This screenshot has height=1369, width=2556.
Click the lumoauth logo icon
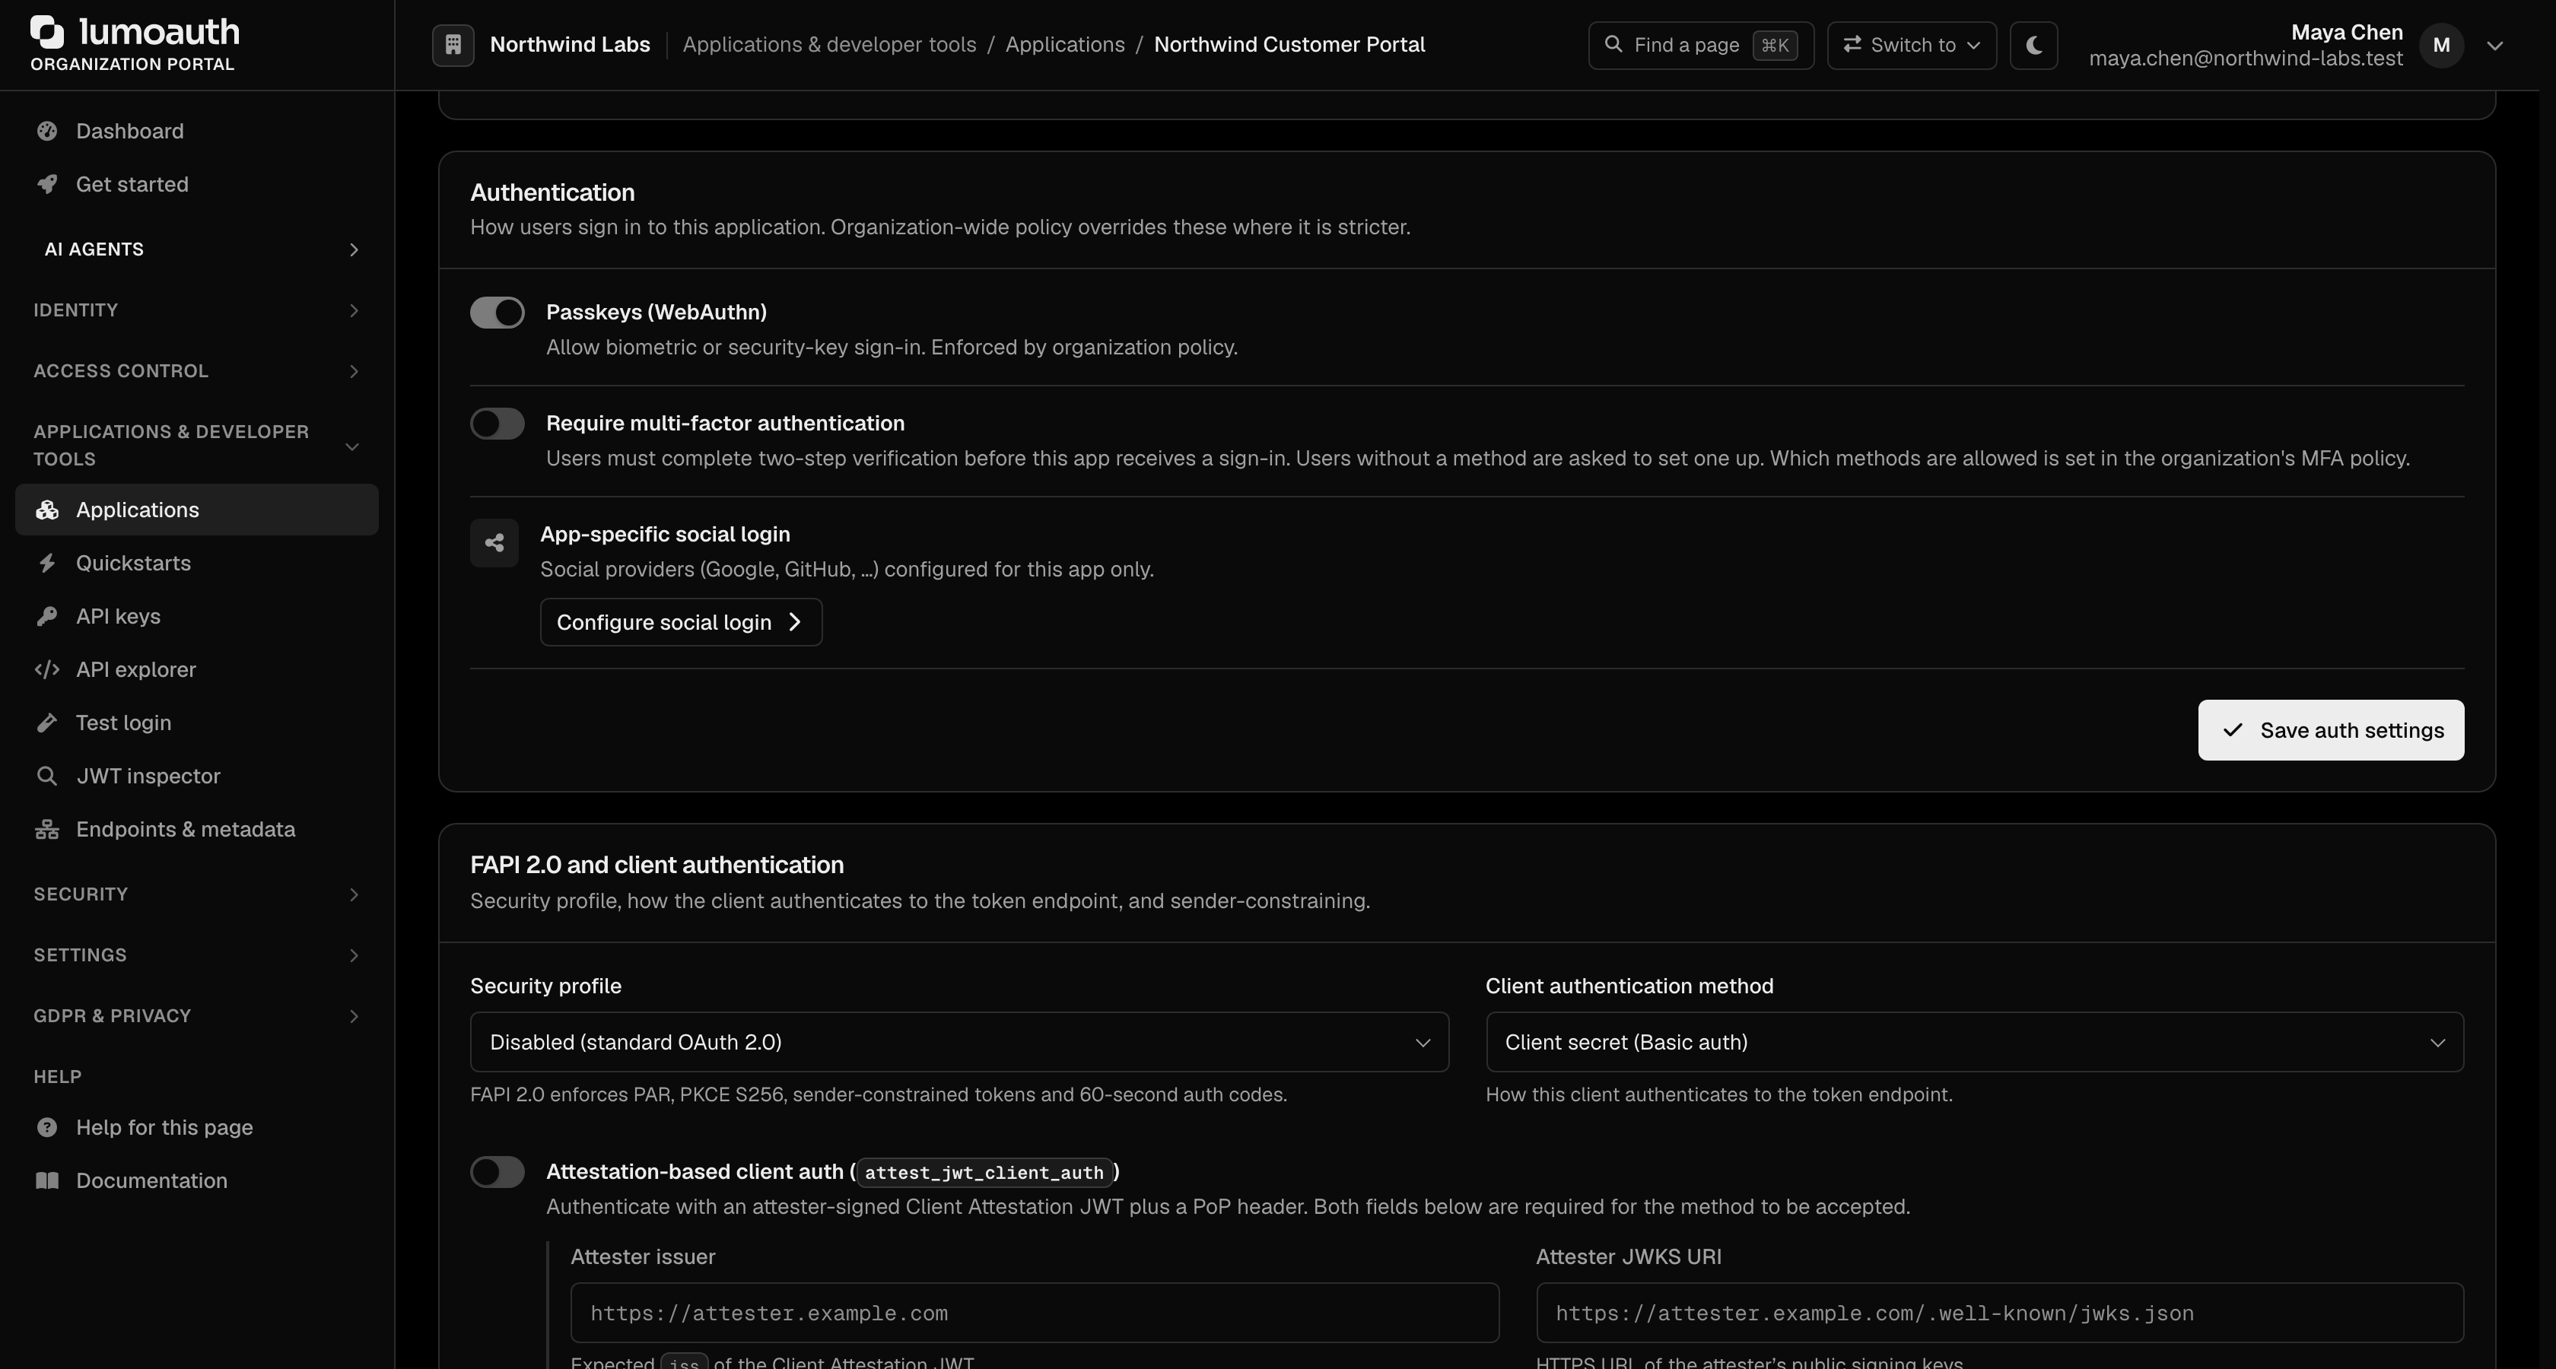point(46,32)
